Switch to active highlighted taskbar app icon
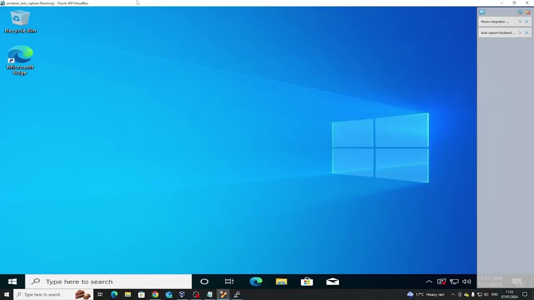Screen dimensions: 534x300 tap(223, 295)
